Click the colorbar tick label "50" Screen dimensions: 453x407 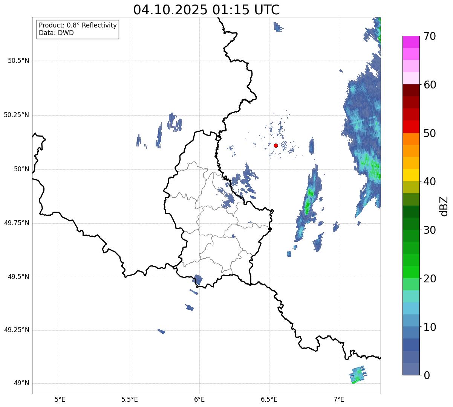(430, 133)
